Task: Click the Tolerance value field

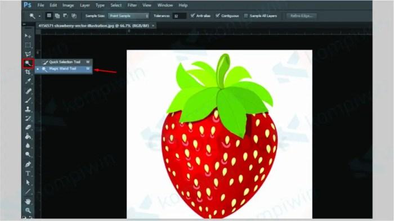Action: tap(180, 16)
